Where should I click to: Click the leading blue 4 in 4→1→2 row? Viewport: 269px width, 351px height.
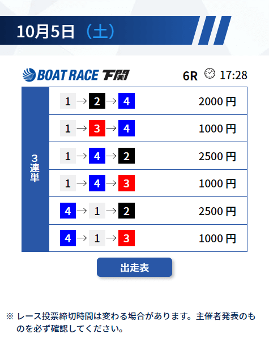coord(68,211)
